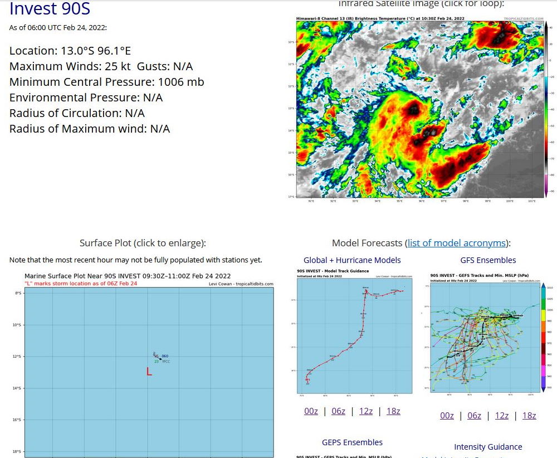Click the red L storm marker
The width and height of the screenshot is (557, 458).
click(x=149, y=372)
